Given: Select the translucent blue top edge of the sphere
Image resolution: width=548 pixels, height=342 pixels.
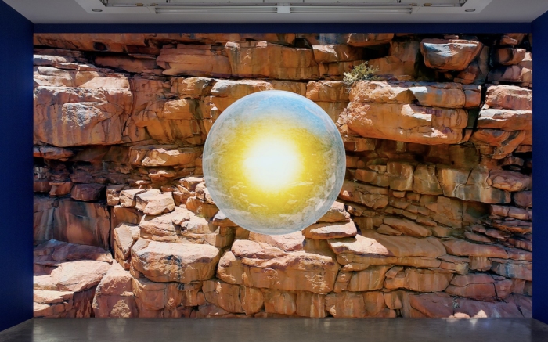Looking at the screenshot, I should pyautogui.click(x=273, y=95).
